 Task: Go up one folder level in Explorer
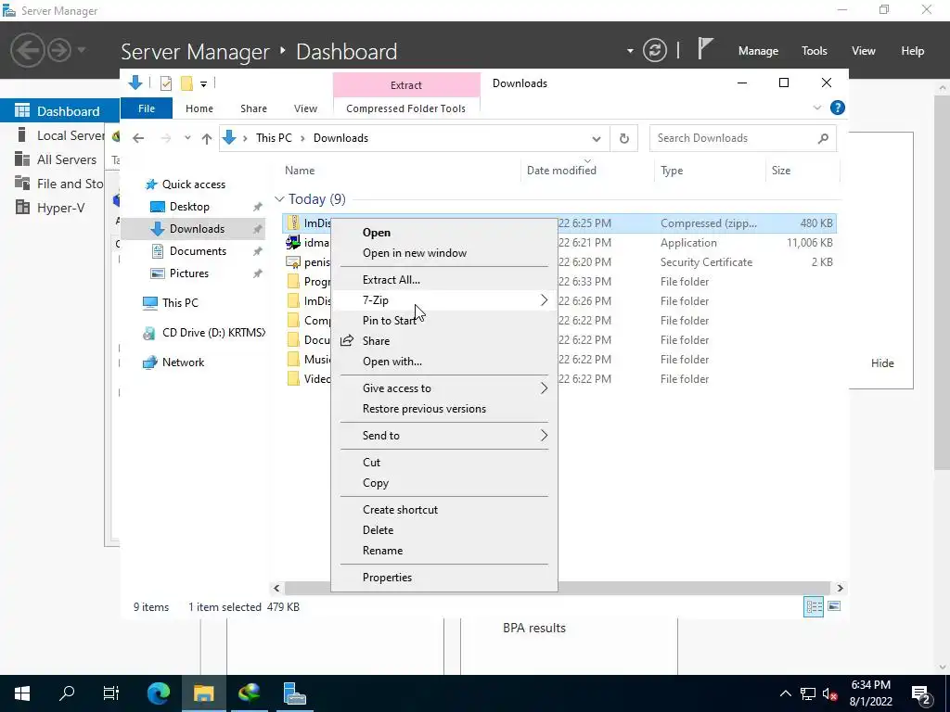pos(207,138)
